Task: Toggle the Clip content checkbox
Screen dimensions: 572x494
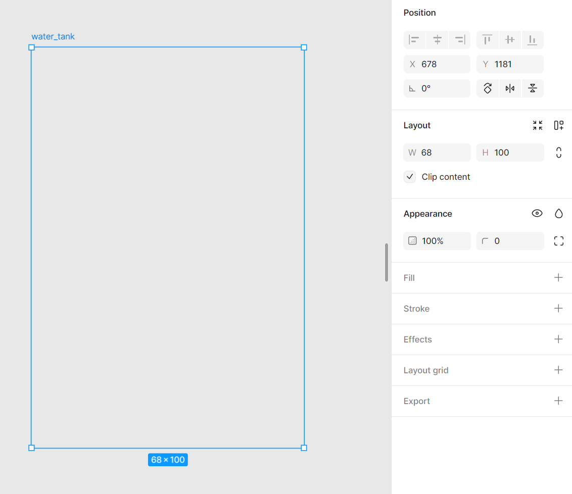Action: tap(410, 177)
